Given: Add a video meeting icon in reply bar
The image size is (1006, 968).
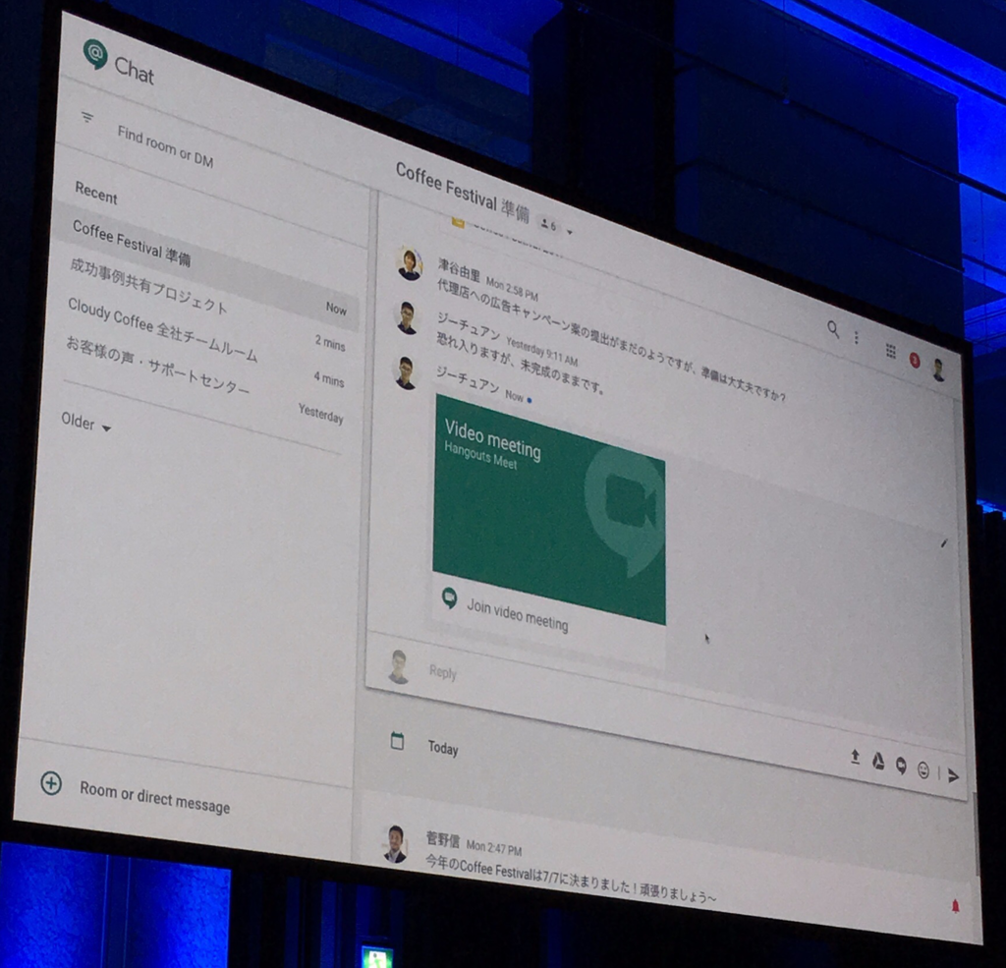Looking at the screenshot, I should pos(901,766).
